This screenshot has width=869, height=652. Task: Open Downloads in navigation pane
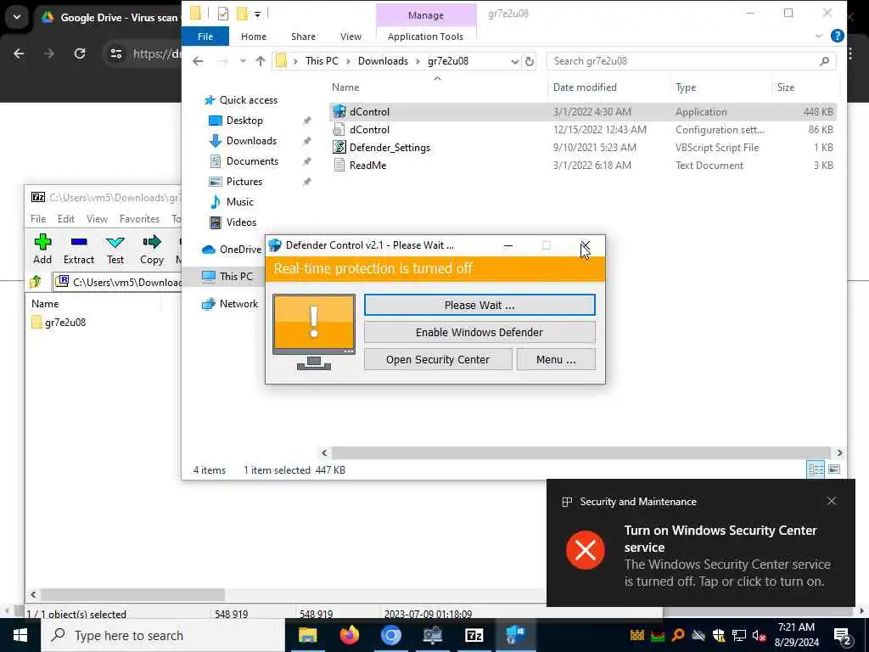(x=251, y=141)
